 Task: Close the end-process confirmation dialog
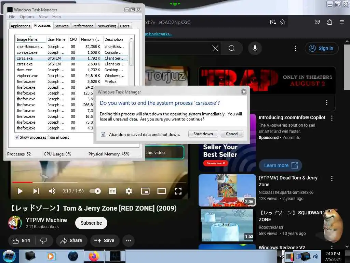pos(244,92)
